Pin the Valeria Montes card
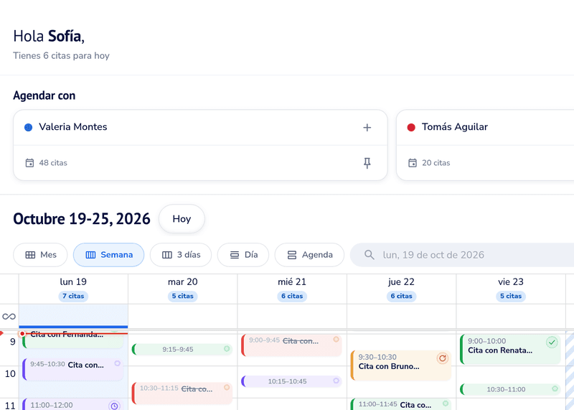Screen dimensions: 574x410 click(x=367, y=163)
